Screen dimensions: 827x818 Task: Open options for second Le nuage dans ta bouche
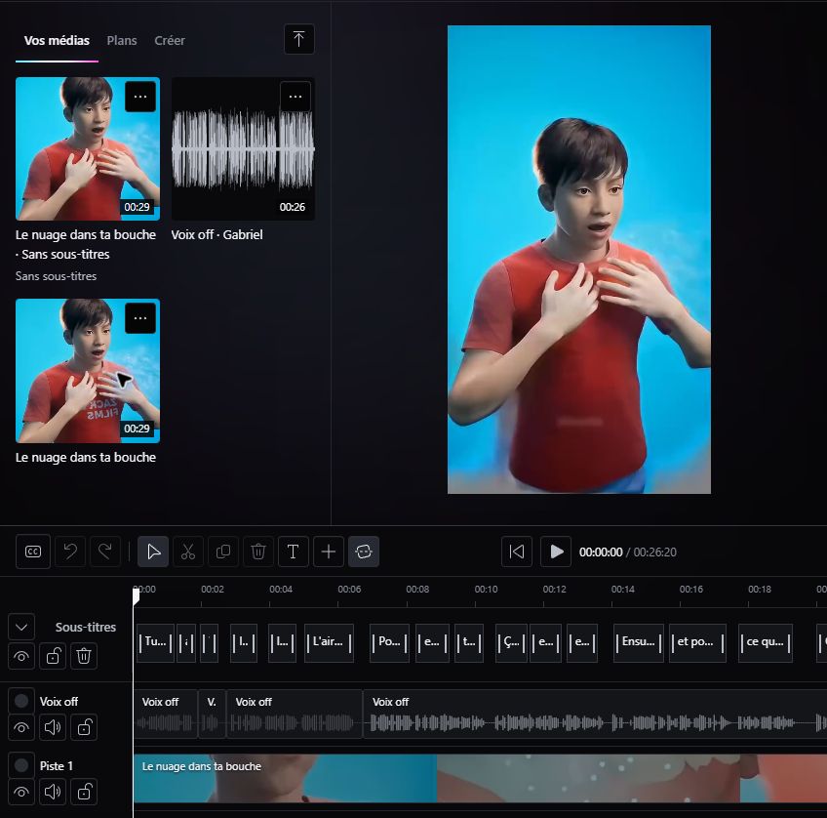click(140, 318)
